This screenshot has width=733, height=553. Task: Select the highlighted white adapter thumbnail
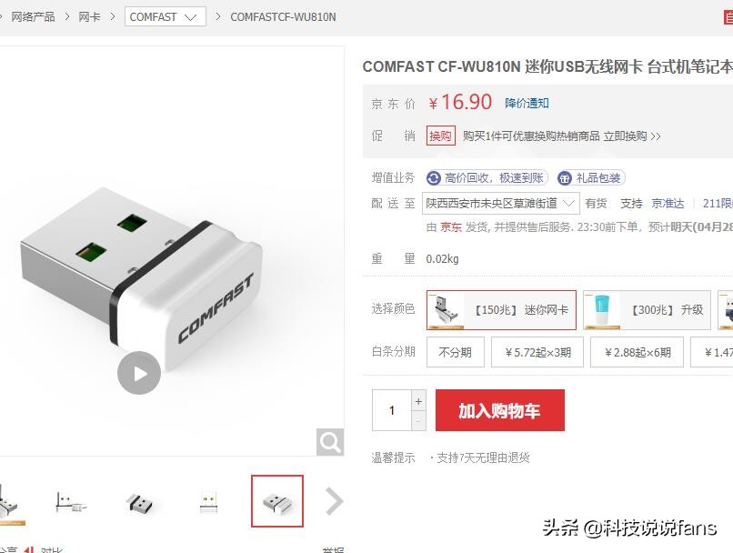click(277, 501)
